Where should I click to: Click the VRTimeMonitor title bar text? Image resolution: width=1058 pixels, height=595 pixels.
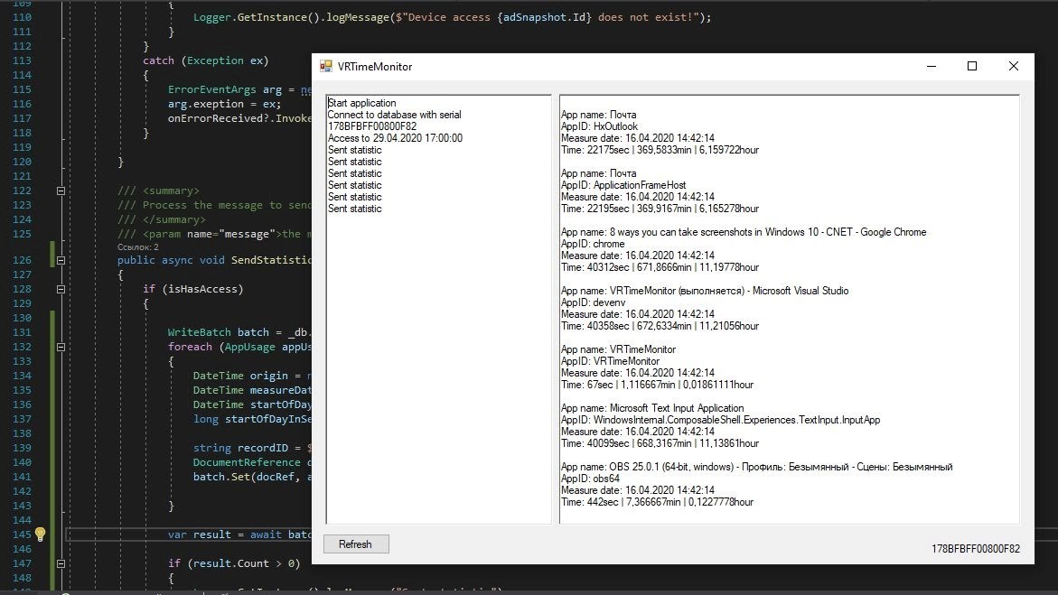pyautogui.click(x=375, y=67)
